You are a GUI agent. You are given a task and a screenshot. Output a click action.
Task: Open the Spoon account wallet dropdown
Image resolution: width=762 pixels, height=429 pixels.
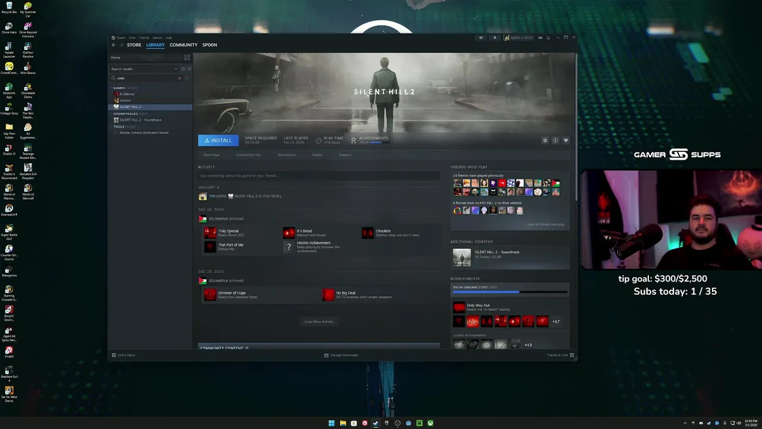click(519, 38)
